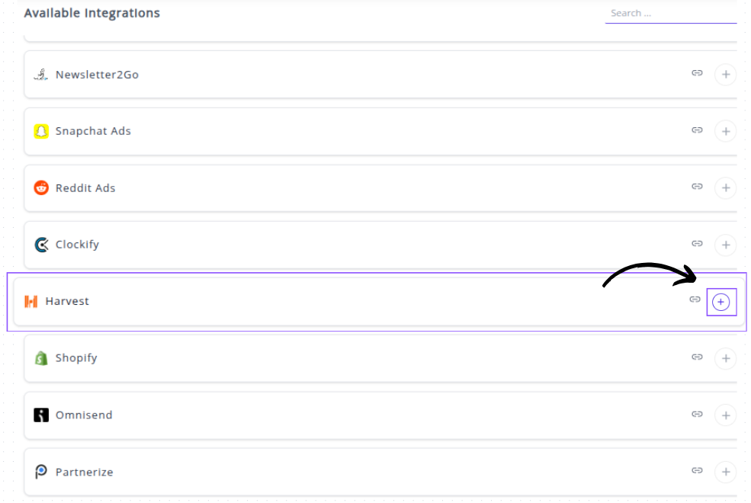751x503 pixels.
Task: Click the plus icon for Reddit Ads
Action: coord(725,187)
